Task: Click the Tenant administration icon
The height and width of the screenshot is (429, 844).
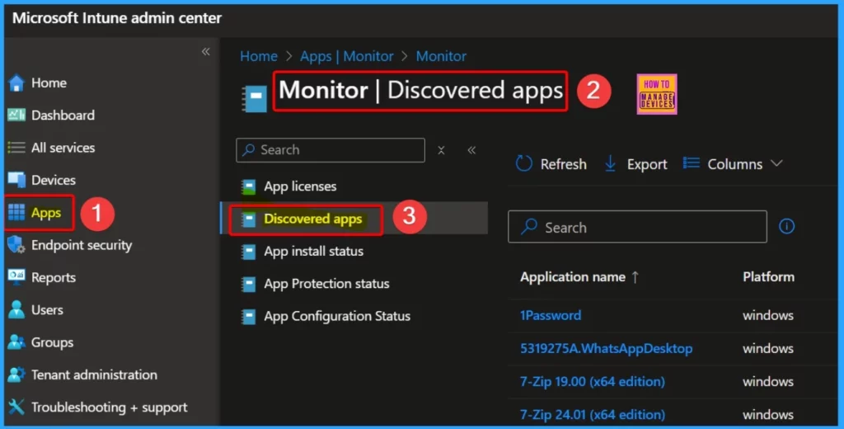Action: (16, 375)
